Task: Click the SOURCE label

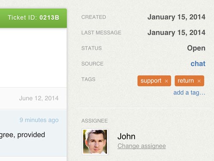Action: [x=92, y=64]
